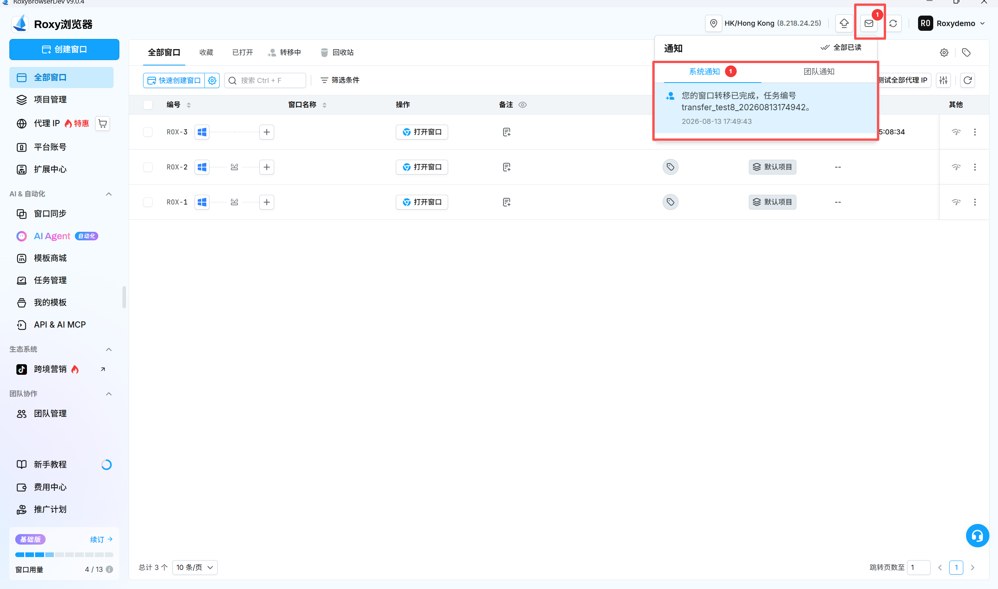This screenshot has height=589, width=998.
Task: Open the customer support headset button
Action: tap(977, 536)
